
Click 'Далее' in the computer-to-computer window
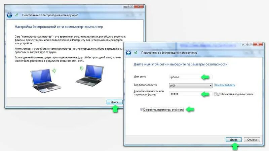click(115, 102)
